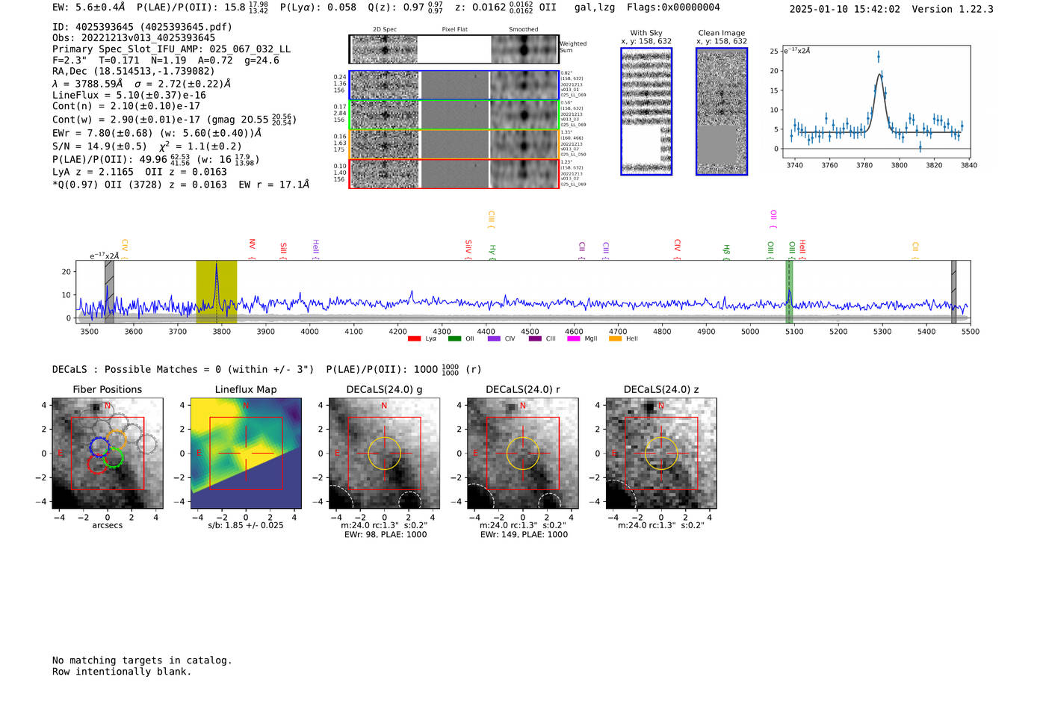
Task: Click the Cont(n) = 2.10(±0.10)e-17 line
Action: [126, 106]
